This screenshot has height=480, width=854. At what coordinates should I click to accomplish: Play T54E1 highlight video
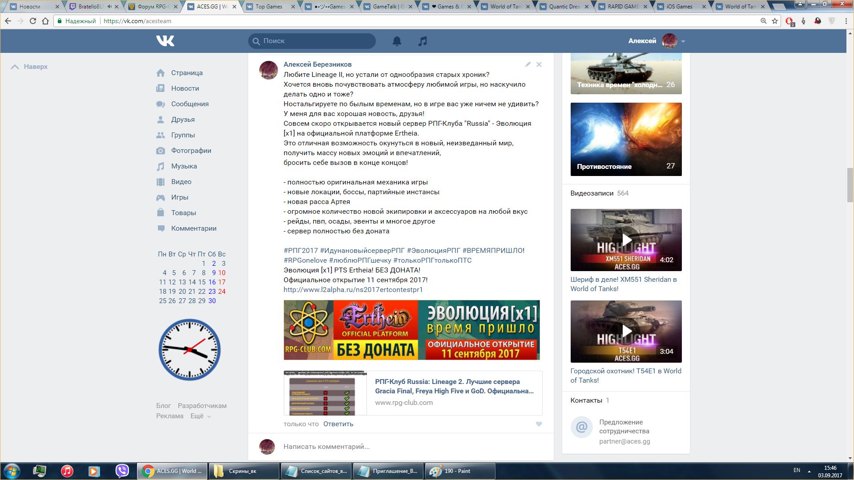tap(626, 332)
